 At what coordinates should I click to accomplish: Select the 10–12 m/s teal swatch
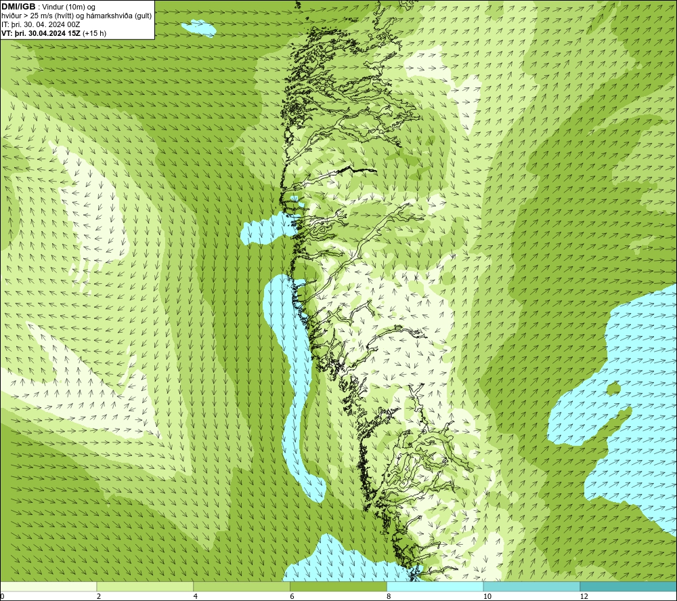pyautogui.click(x=532, y=586)
